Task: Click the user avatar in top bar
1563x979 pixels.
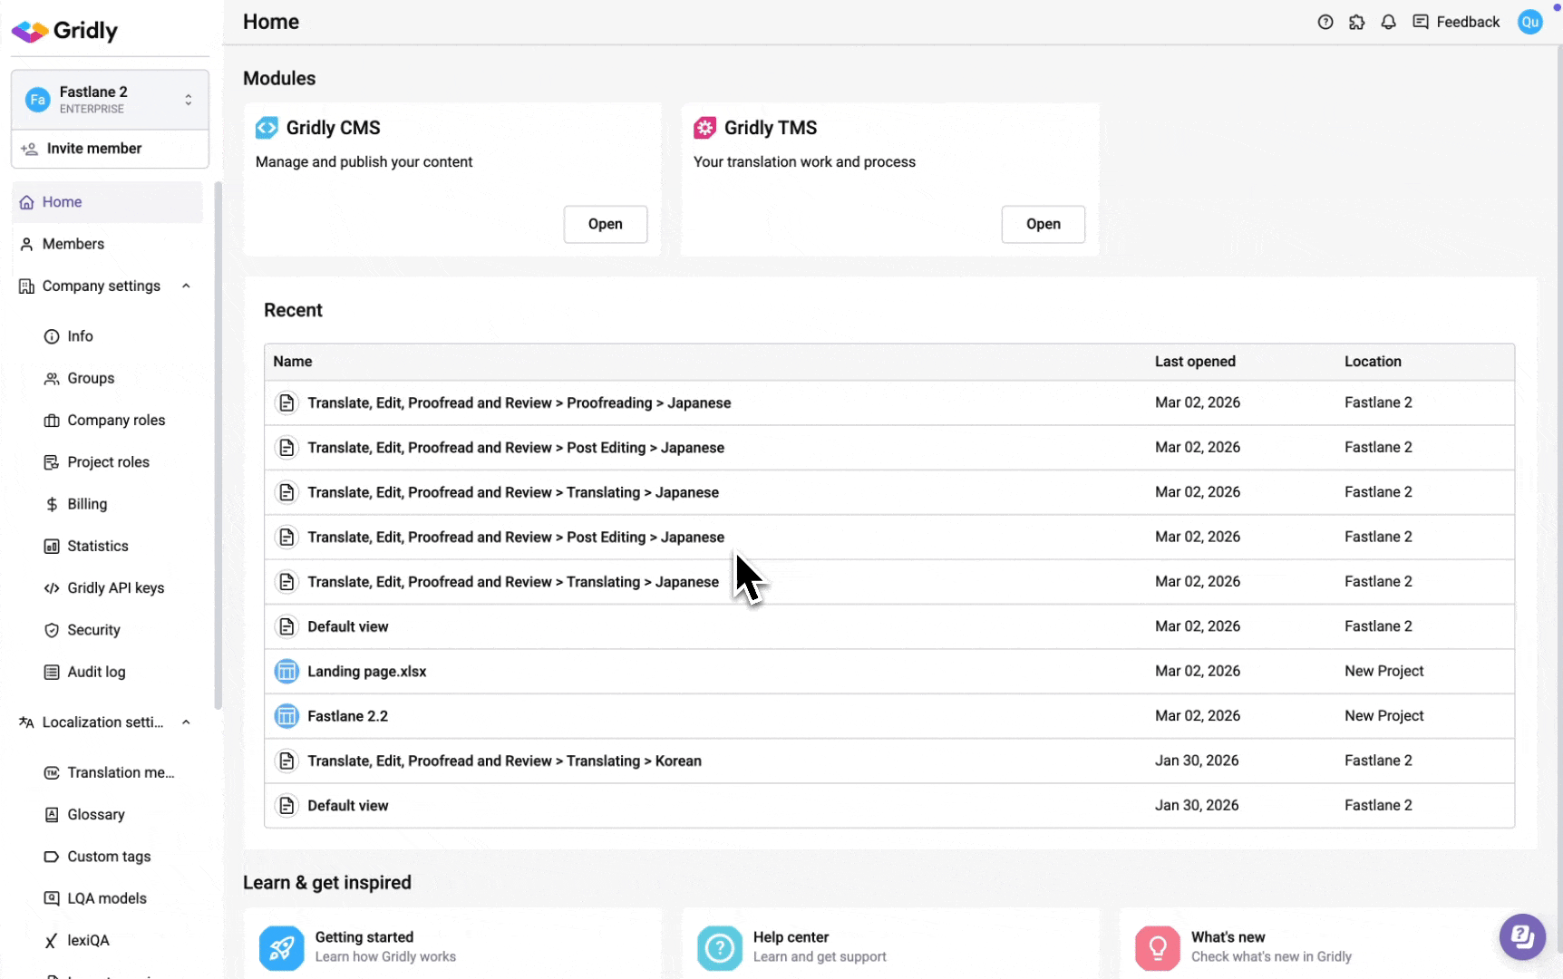Action: (1529, 22)
